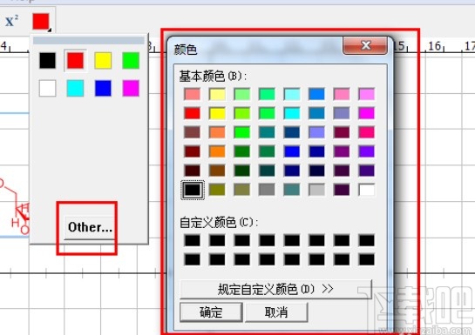Screen dimensions: 475x335
Task: Select the periwinkle lavender-blue swatch in 基本颜色
Action: pyautogui.click(x=317, y=132)
